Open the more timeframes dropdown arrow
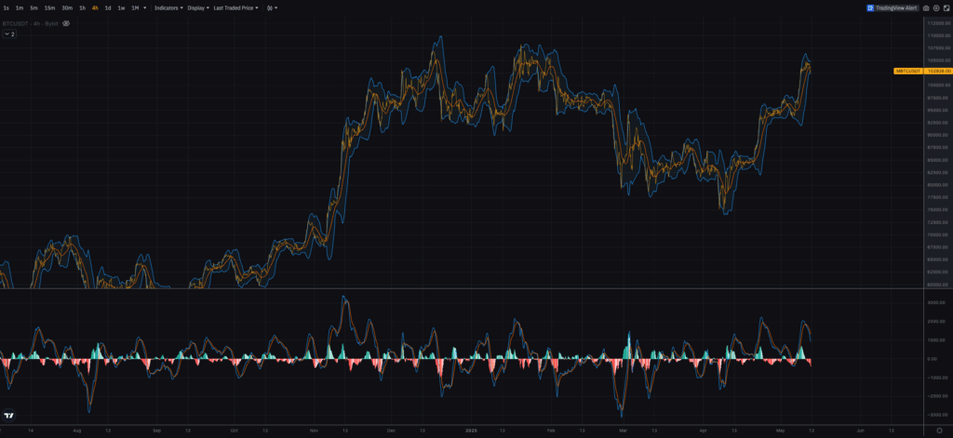Image resolution: width=953 pixels, height=438 pixels. coord(146,7)
